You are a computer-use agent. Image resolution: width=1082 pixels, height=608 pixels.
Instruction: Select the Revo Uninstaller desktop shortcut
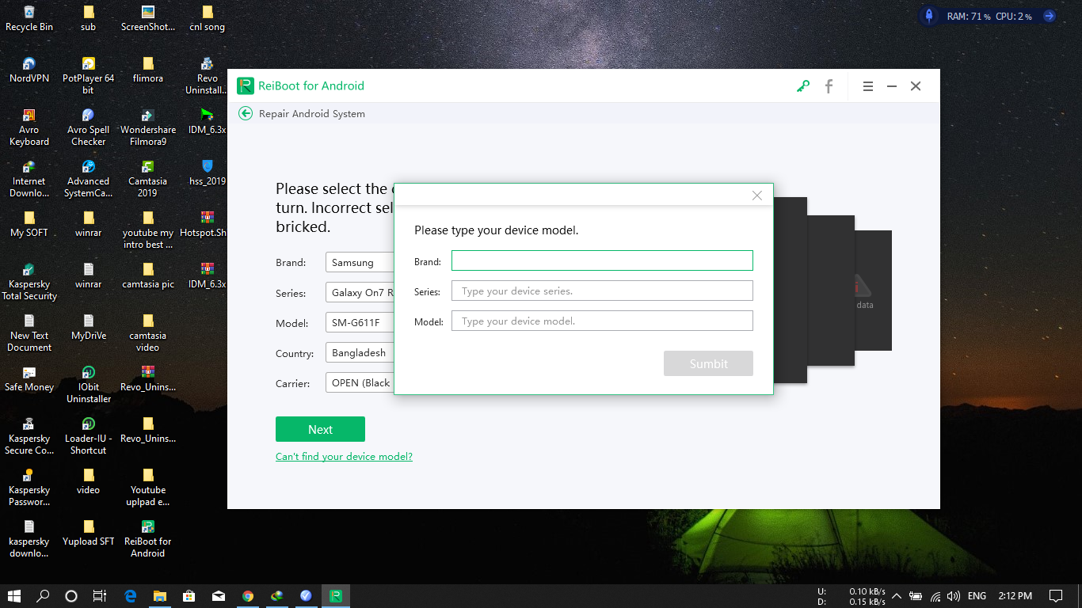pyautogui.click(x=208, y=75)
